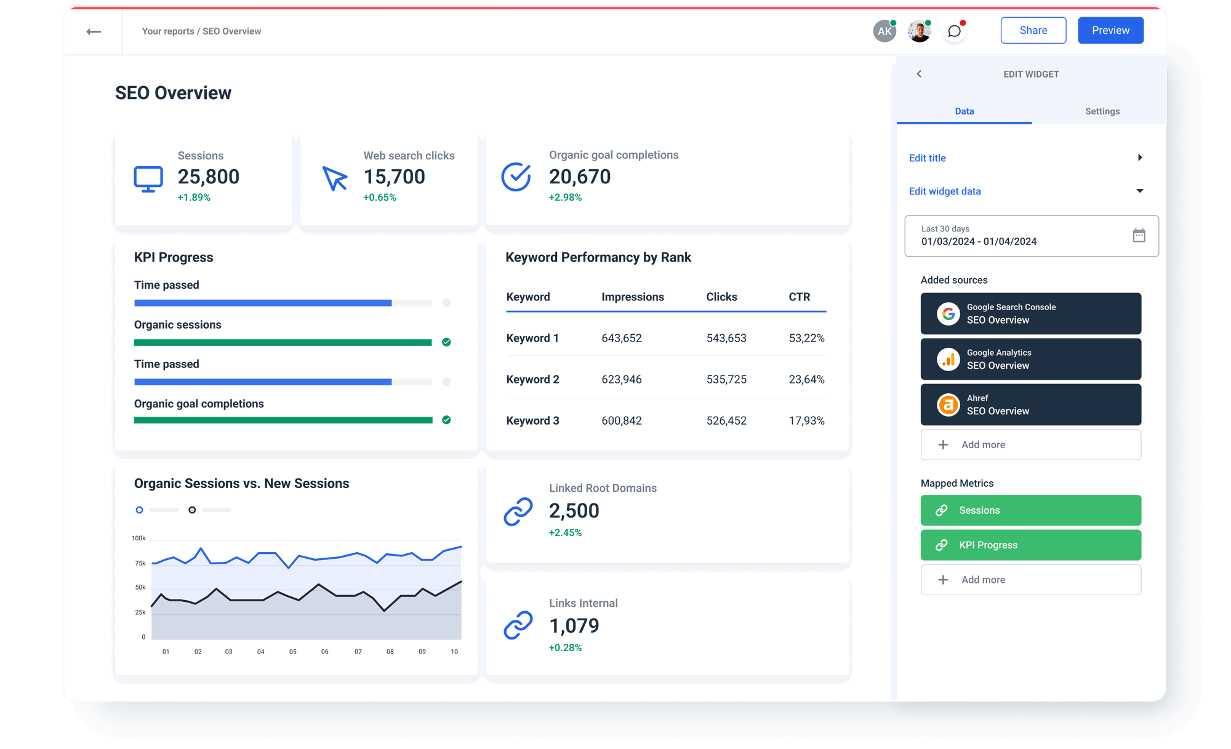Open the calendar date picker icon
Image resolution: width=1231 pixels, height=749 pixels.
pos(1140,236)
